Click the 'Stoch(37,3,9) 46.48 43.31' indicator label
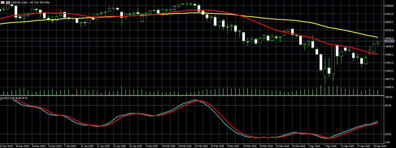The height and width of the screenshot is (148, 396). (14, 98)
